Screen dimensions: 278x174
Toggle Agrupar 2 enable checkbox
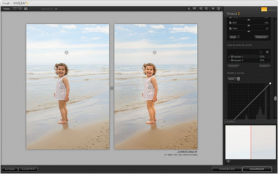(x=229, y=60)
